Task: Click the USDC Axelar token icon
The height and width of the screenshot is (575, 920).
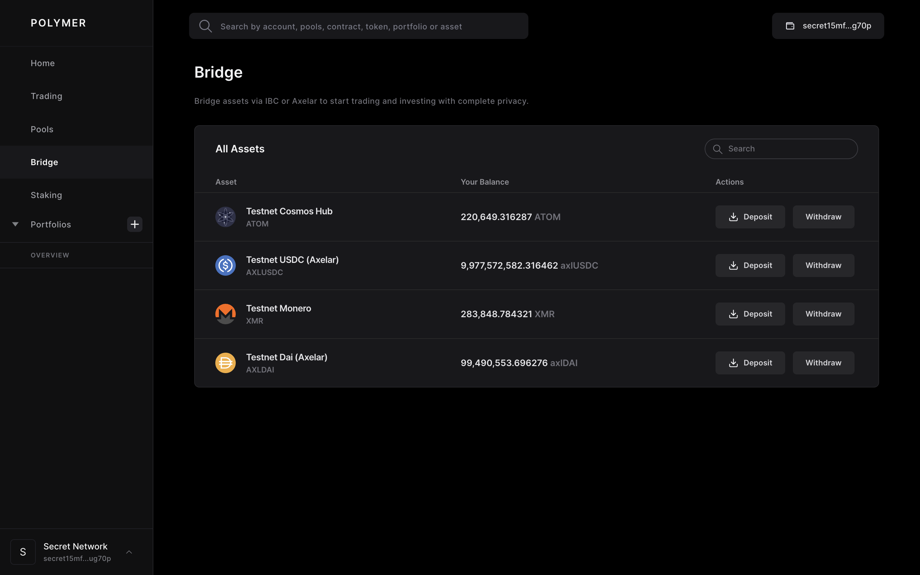Action: click(226, 265)
